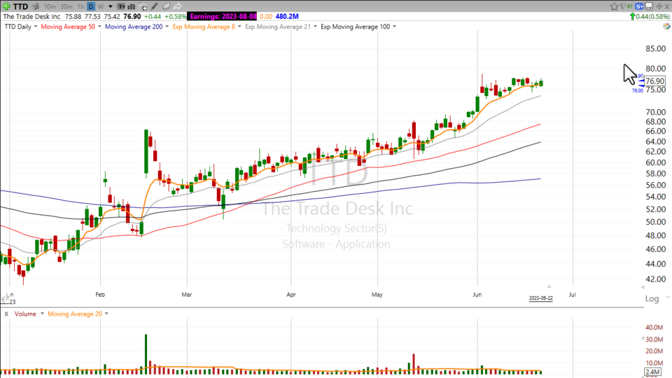The width and height of the screenshot is (672, 378).
Task: Click the Jun month label on time axis
Action: pyautogui.click(x=477, y=295)
